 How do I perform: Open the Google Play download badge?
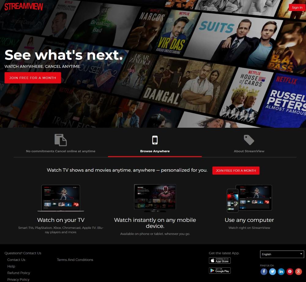[220, 271]
